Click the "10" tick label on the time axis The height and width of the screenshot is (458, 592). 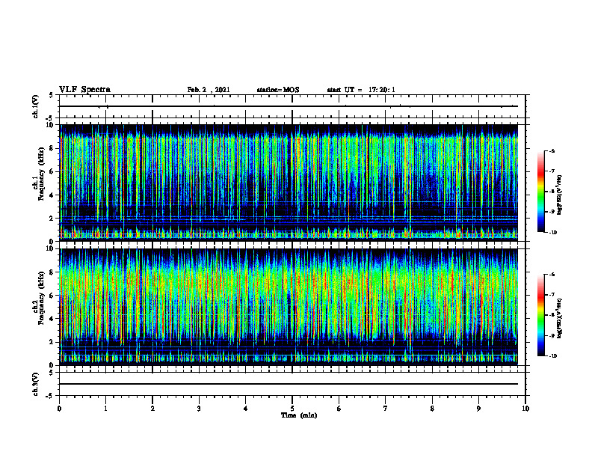[525, 409]
